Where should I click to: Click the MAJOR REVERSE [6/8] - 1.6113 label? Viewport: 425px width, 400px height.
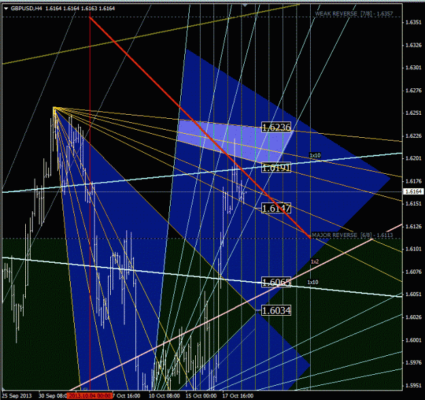click(x=352, y=235)
